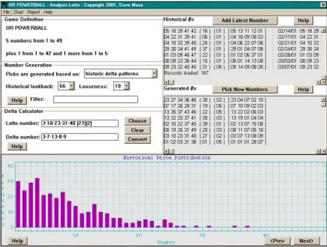Open the Report menu
The height and width of the screenshot is (247, 327).
pyautogui.click(x=34, y=12)
